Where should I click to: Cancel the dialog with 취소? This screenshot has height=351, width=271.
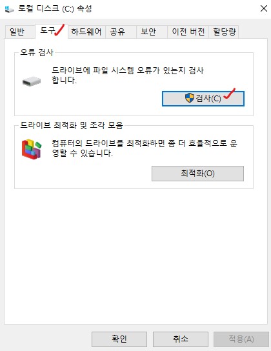[181, 339]
